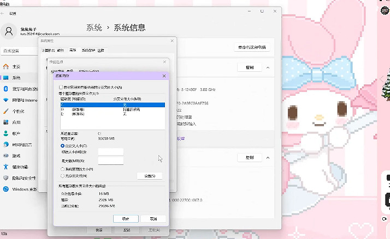Open 游戏 controller icon in sidebar
The height and width of the screenshot is (239, 390).
[x=5, y=156]
